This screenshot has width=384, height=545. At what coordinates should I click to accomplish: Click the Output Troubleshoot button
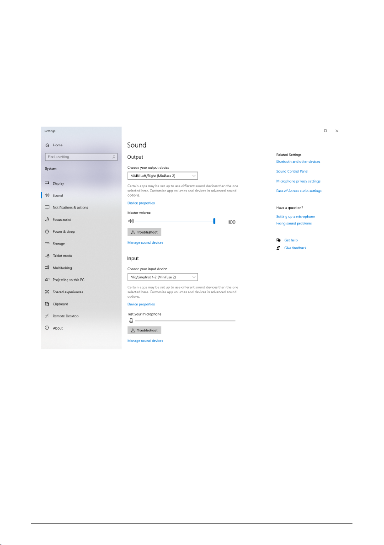coord(144,232)
